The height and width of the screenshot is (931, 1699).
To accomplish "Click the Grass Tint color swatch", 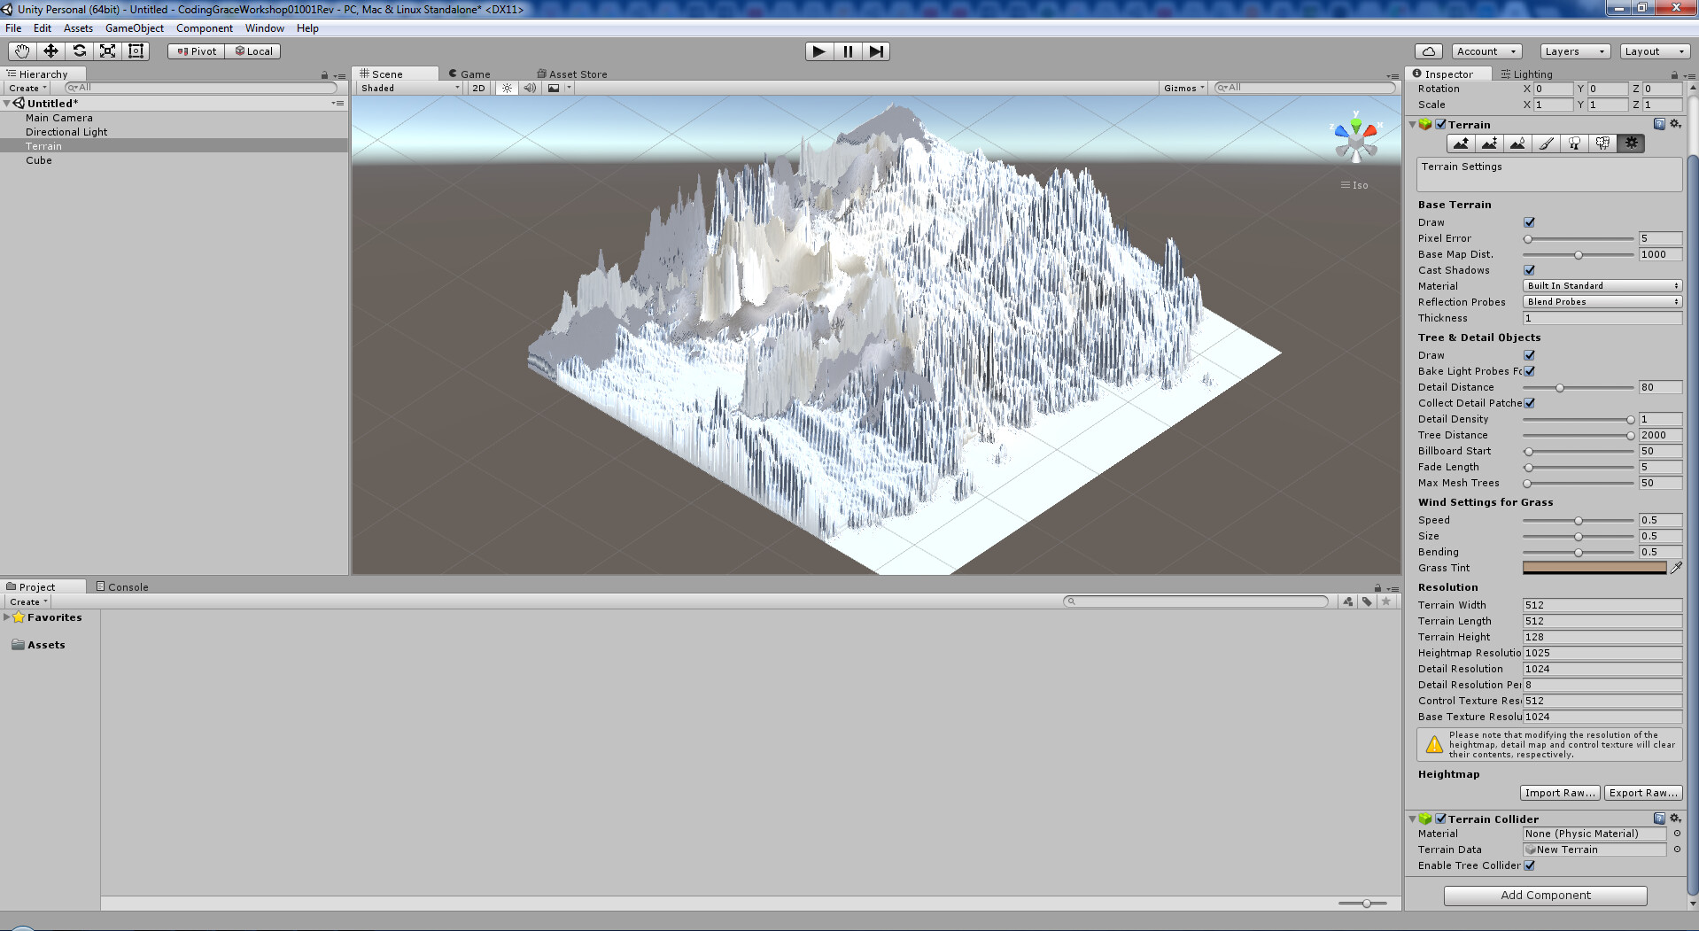I will coord(1594,568).
